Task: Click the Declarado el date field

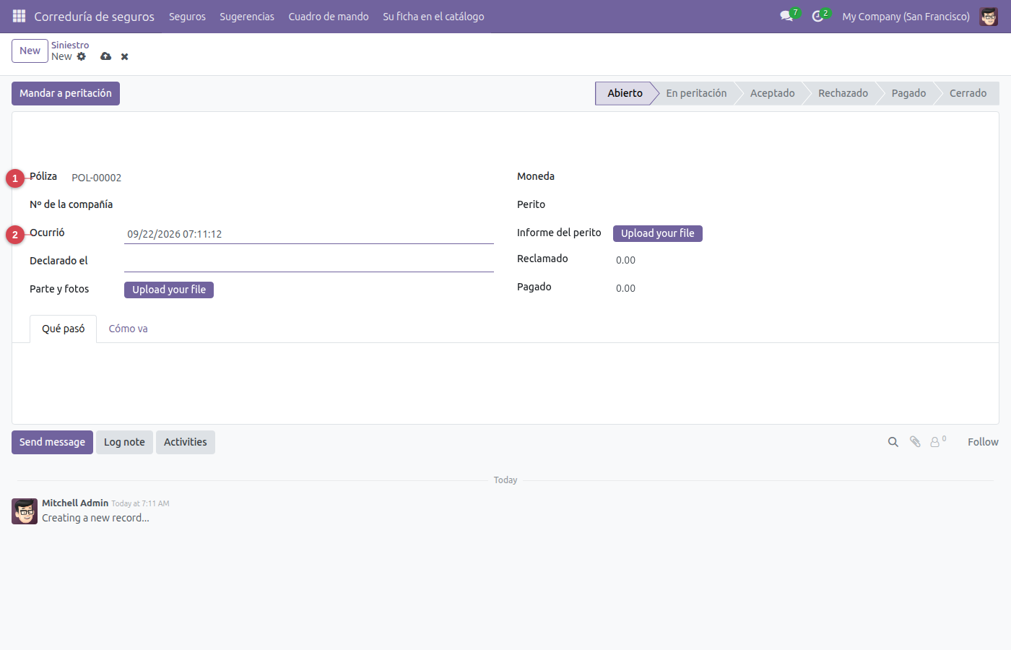Action: 309,262
